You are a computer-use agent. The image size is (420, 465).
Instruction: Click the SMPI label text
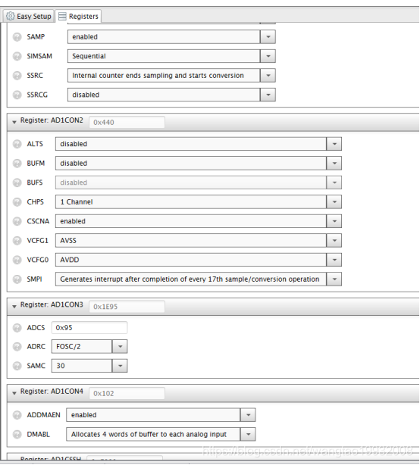point(34,279)
